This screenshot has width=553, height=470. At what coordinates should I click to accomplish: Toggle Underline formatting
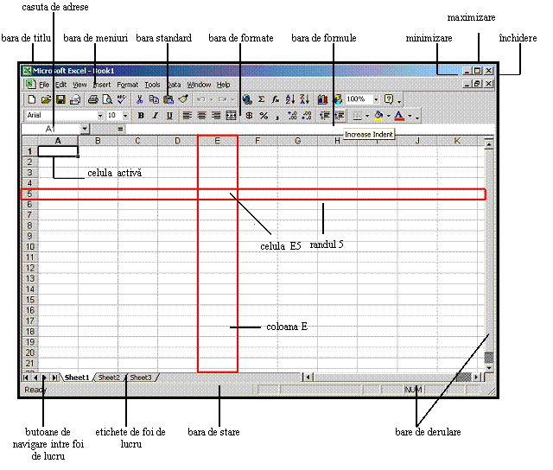click(169, 116)
